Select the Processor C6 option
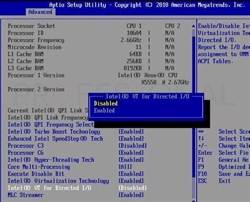The image size is (250, 202). point(26,152)
